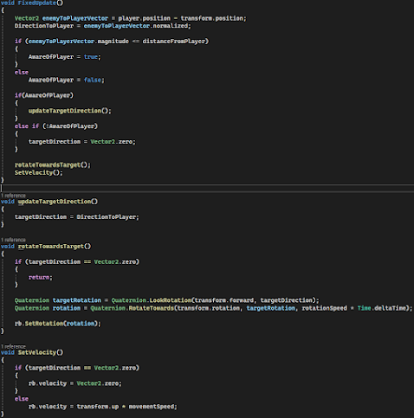Click the '1 reference' lens above SetVelocity
This screenshot has width=414, height=418.
pos(13,346)
